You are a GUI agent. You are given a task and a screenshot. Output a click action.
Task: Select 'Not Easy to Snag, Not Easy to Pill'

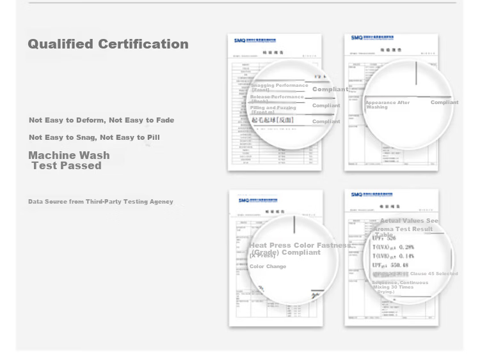tap(94, 137)
